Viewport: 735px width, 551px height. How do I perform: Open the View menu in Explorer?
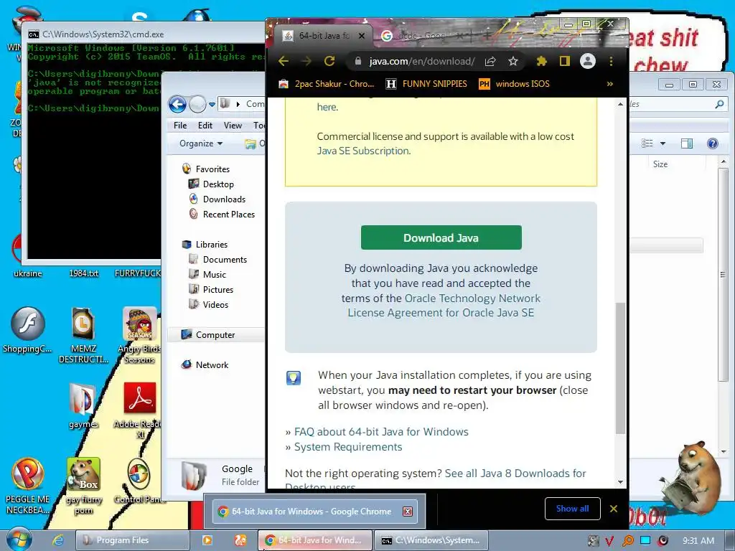point(233,126)
